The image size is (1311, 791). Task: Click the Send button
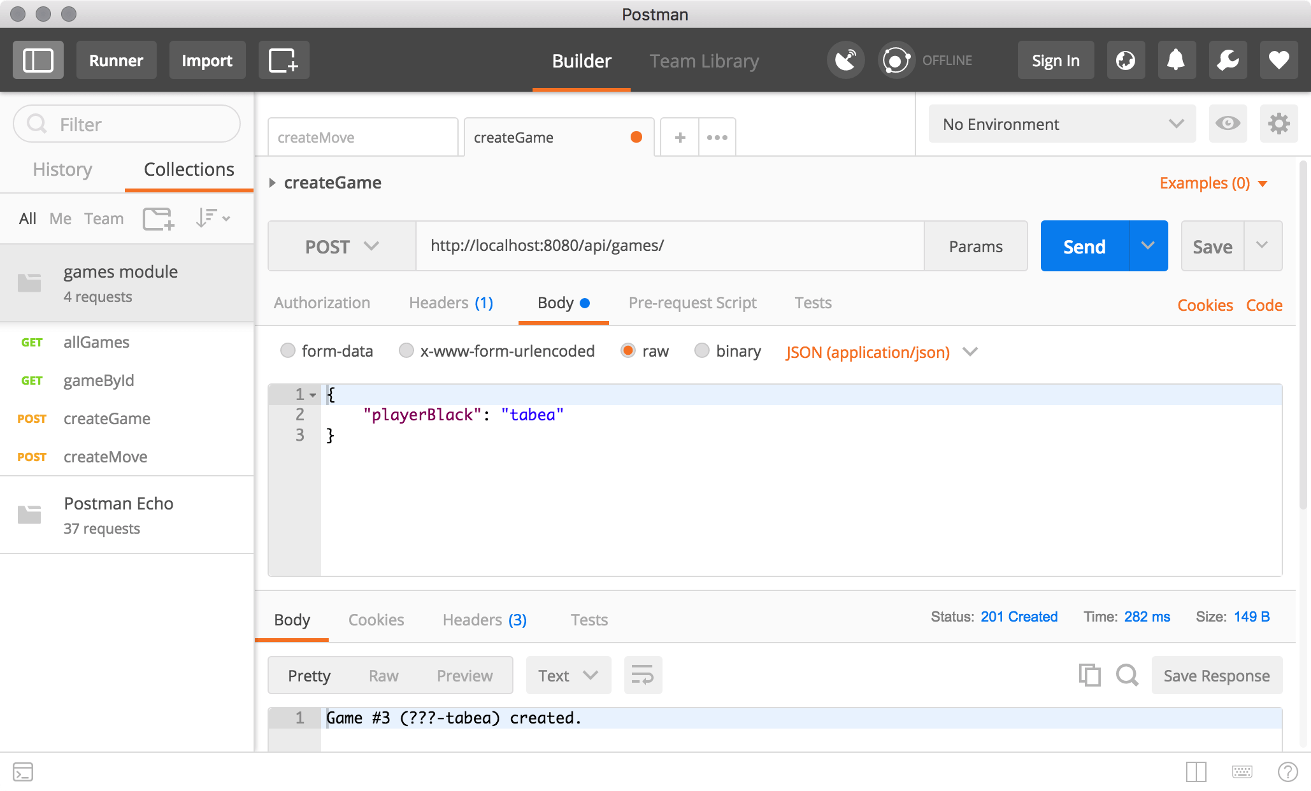click(x=1085, y=246)
